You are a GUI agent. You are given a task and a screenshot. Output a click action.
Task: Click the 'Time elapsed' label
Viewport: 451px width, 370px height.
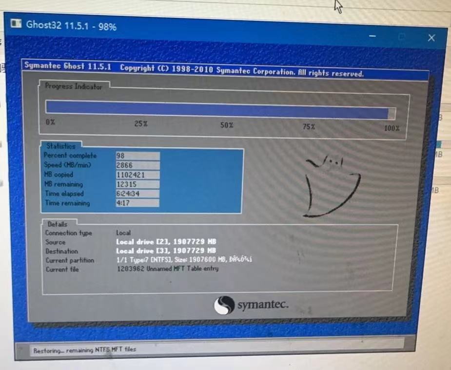point(64,194)
